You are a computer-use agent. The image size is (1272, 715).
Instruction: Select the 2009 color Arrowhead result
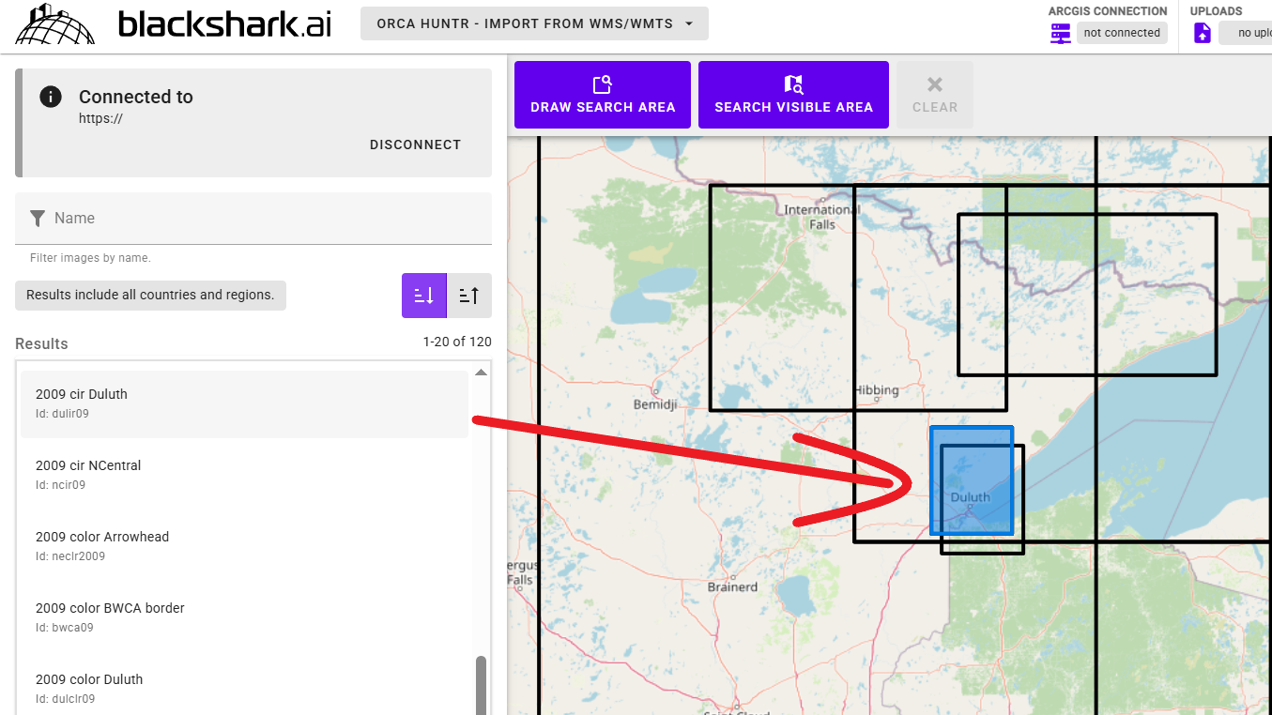point(244,546)
